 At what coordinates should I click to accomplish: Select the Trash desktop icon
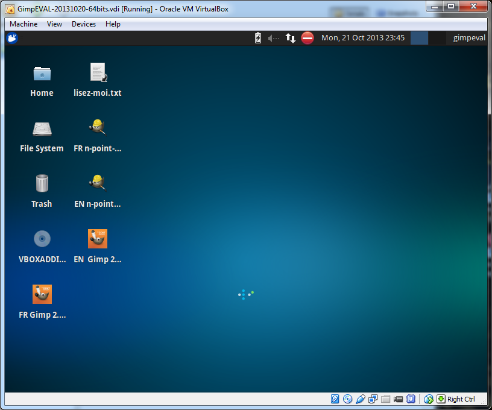point(42,183)
